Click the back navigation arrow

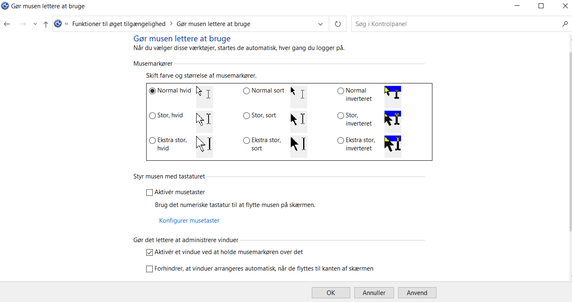7,24
